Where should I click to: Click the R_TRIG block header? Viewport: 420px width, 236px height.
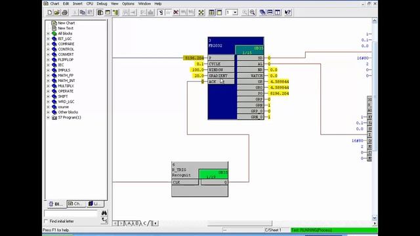199,170
